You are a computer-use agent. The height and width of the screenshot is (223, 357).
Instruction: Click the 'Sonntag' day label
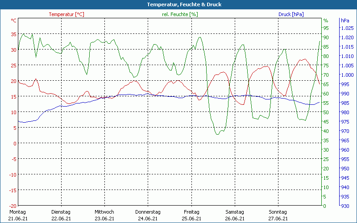click(x=278, y=212)
